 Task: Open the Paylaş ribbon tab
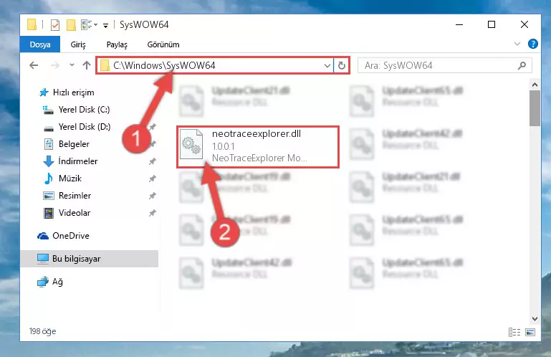click(x=117, y=44)
